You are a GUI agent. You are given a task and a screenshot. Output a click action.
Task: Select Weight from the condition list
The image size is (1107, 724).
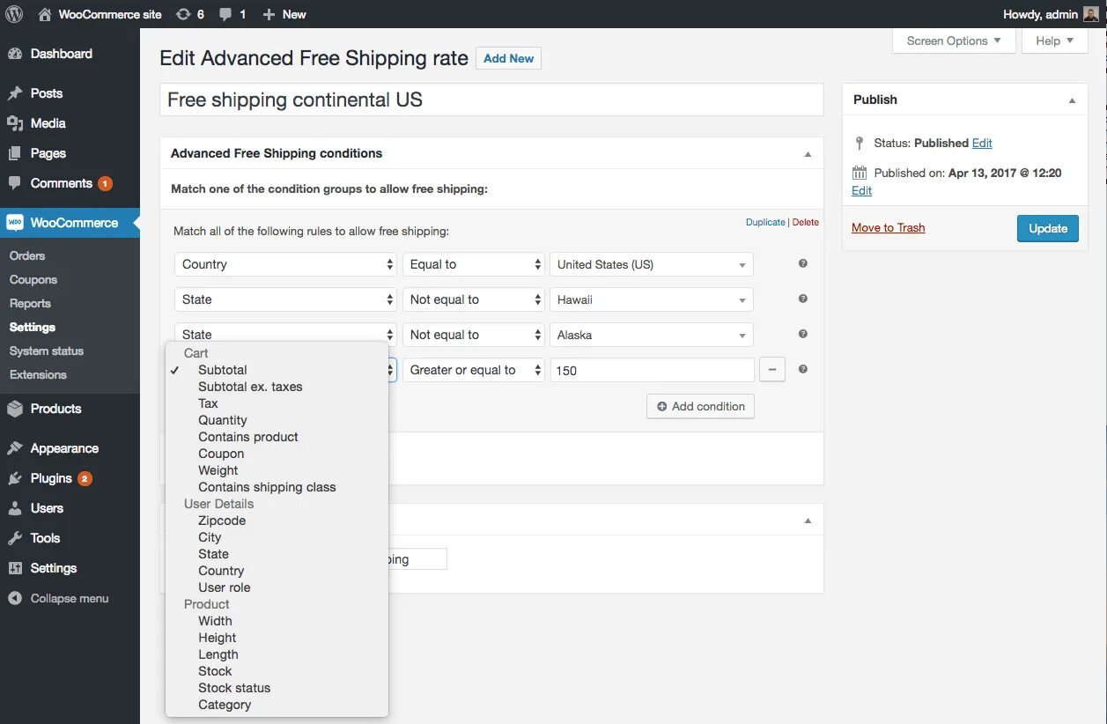218,470
